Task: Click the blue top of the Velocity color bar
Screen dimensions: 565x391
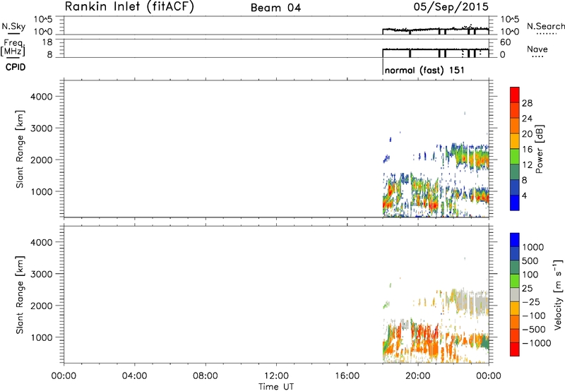Action: pos(515,240)
